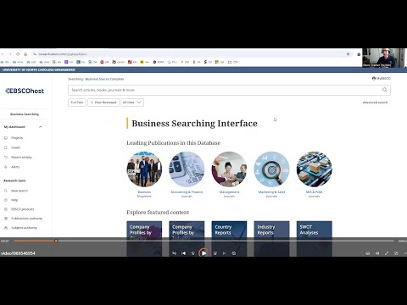Toggle the Full Text filter

tap(77, 103)
